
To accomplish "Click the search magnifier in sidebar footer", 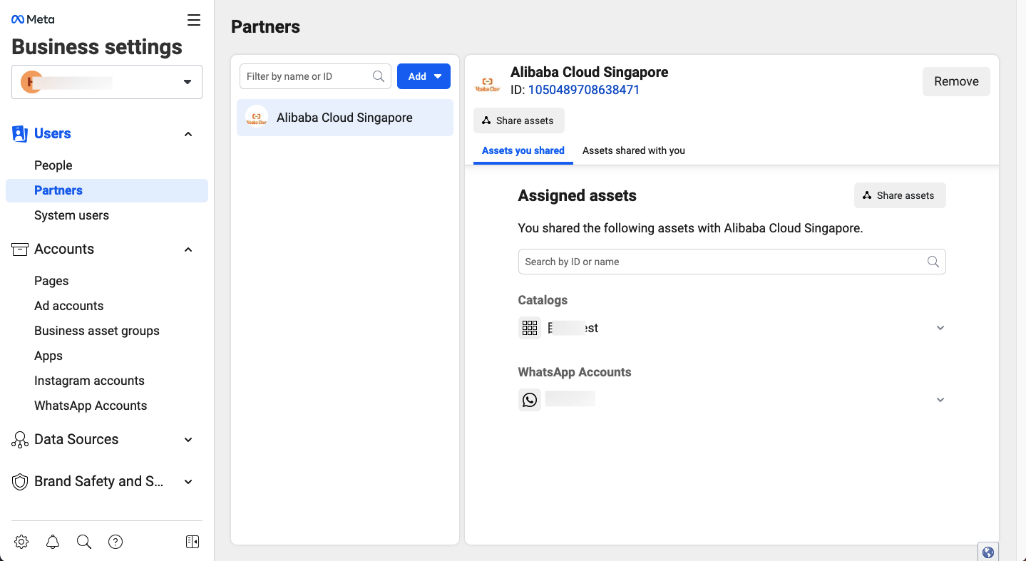I will click(84, 542).
